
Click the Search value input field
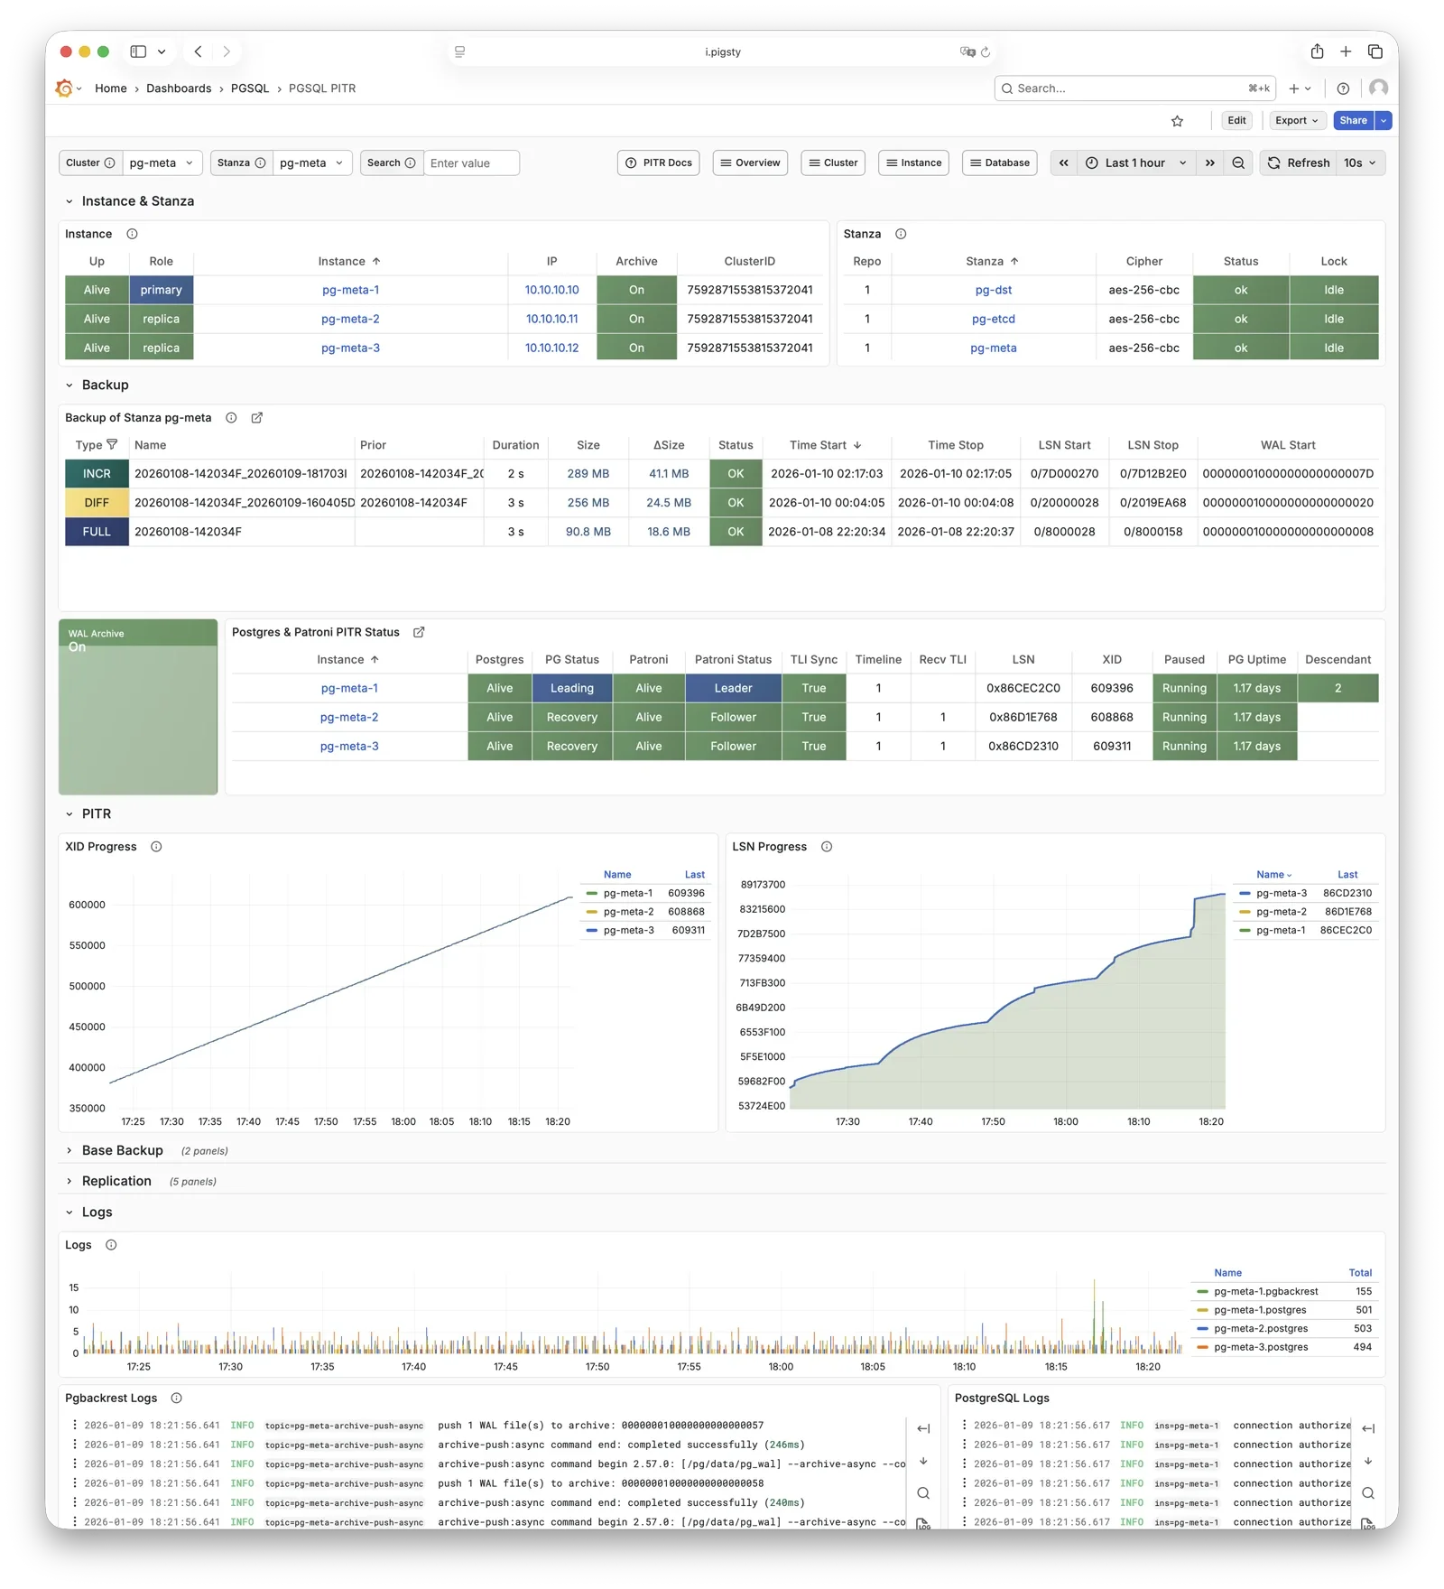click(x=471, y=163)
